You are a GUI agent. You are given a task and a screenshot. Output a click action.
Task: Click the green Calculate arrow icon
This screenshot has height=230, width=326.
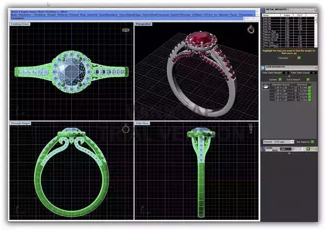point(299,58)
